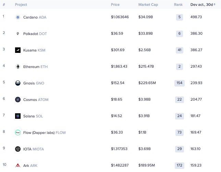Open the Cardano ADA project link
The height and width of the screenshot is (172, 221).
(x=35, y=17)
